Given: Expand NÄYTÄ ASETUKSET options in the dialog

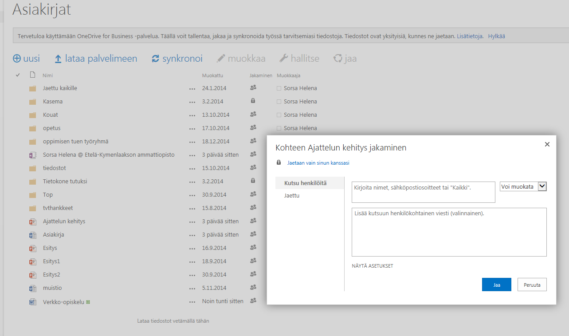Looking at the screenshot, I should point(372,266).
